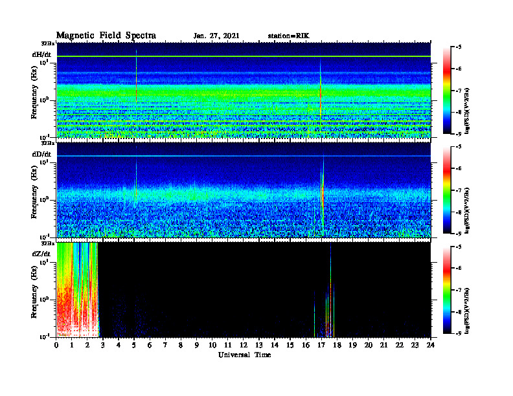Click the "32Hz" label atop the dH/dt panel
The image size is (513, 396).
coord(47,43)
